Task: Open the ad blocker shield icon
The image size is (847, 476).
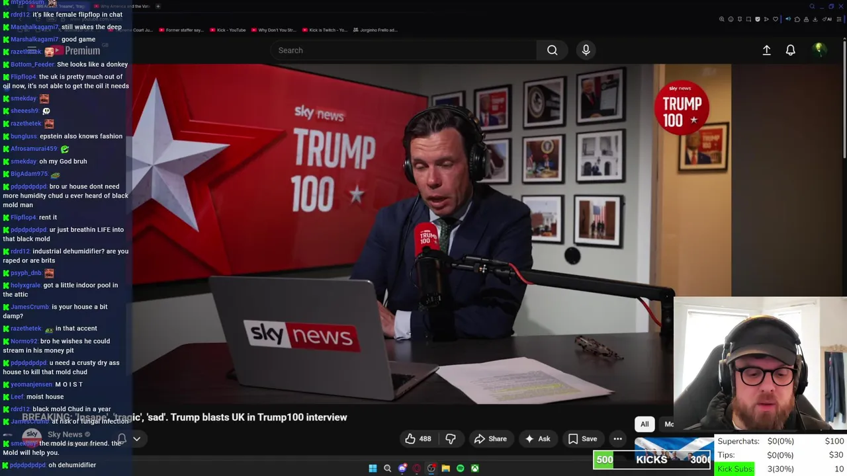Action: (758, 19)
